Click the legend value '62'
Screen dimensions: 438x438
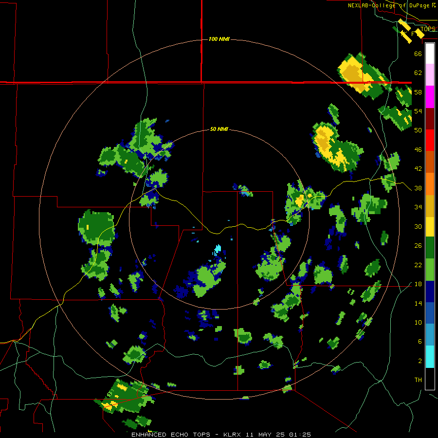click(x=418, y=73)
